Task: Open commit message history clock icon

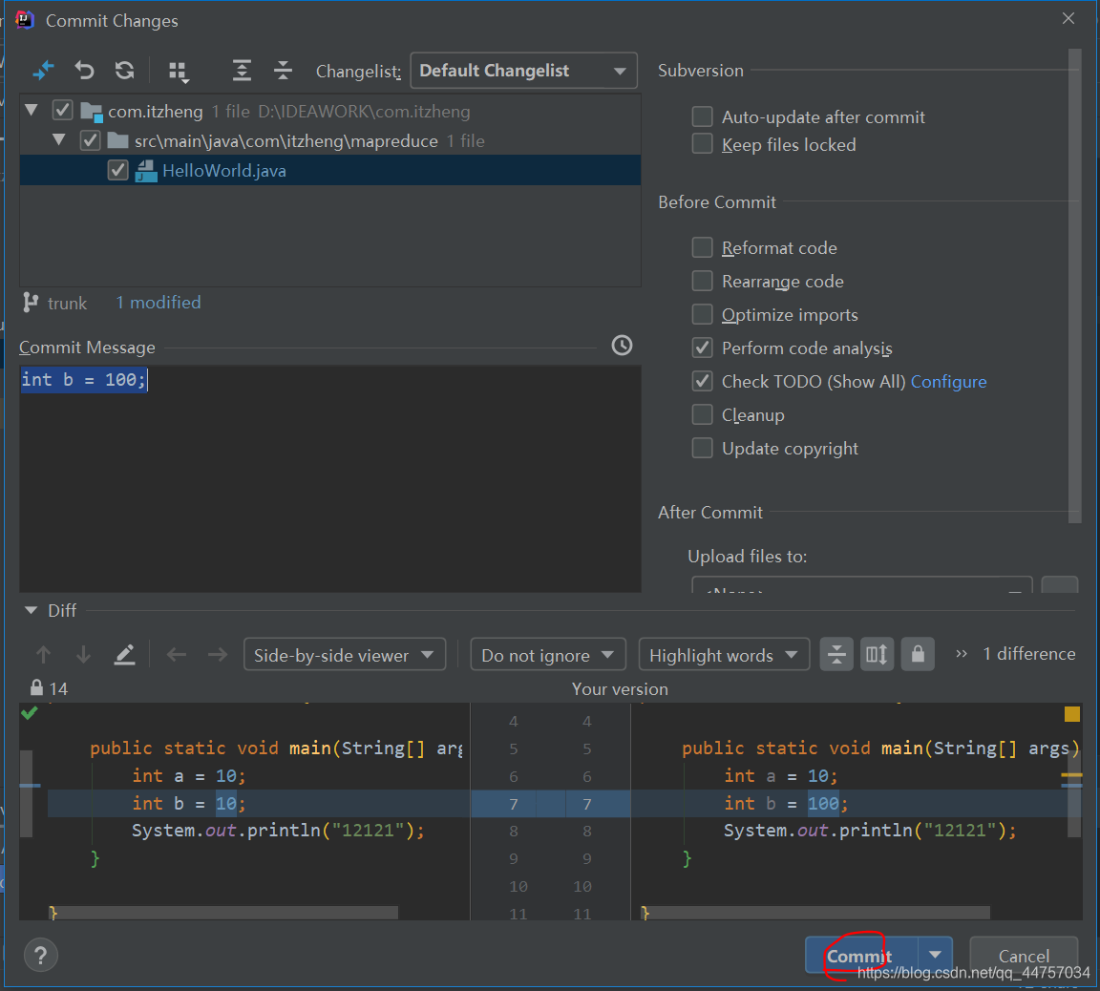Action: [622, 346]
